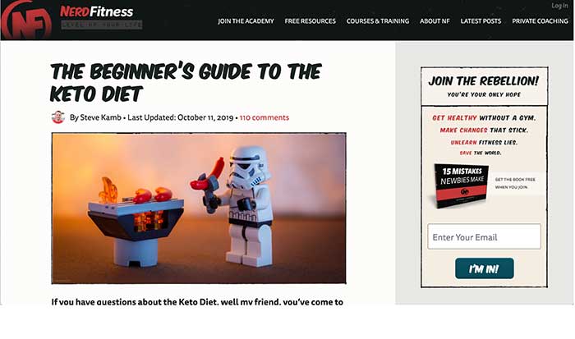Go to About NF page
This screenshot has height=339, width=575.
435,21
